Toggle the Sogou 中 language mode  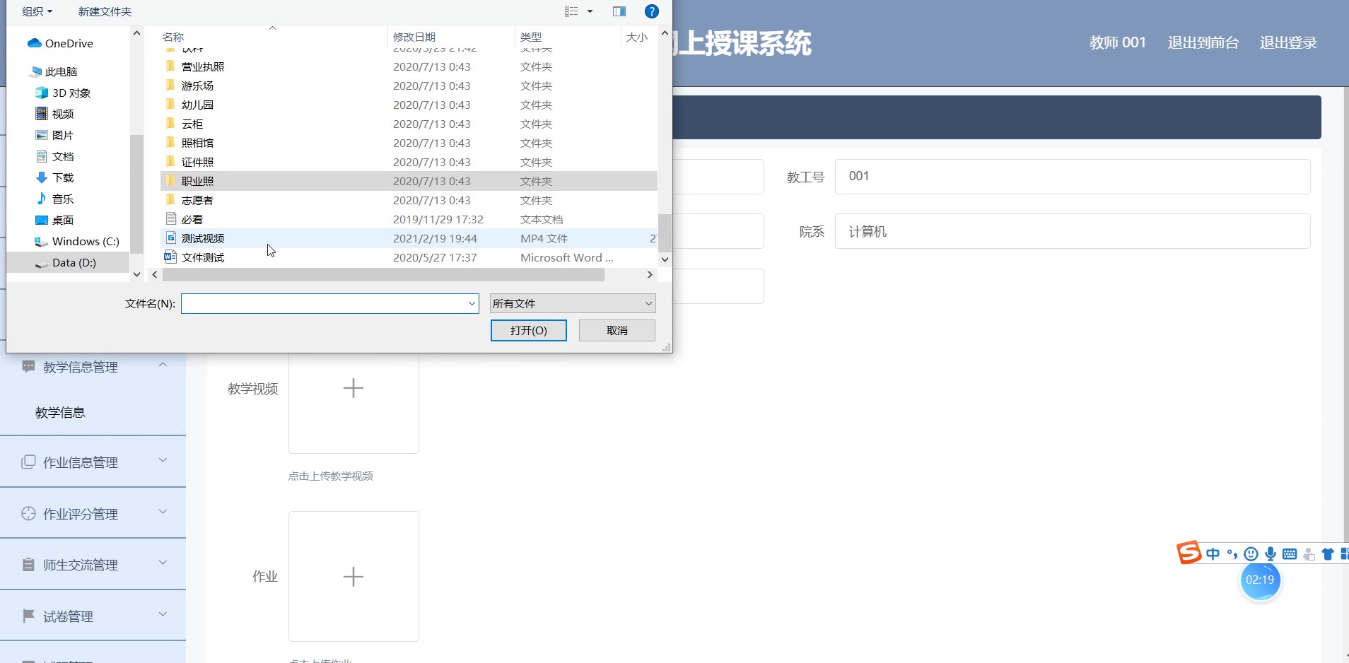click(x=1213, y=554)
